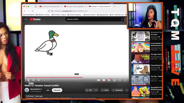
Task: Toggle the autoplay switch in player
Action: pyautogui.click(x=98, y=80)
